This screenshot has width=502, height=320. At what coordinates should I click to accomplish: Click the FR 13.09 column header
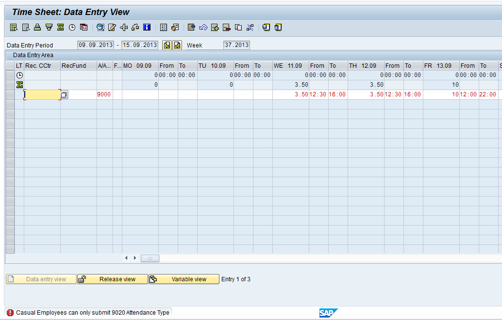(x=441, y=66)
